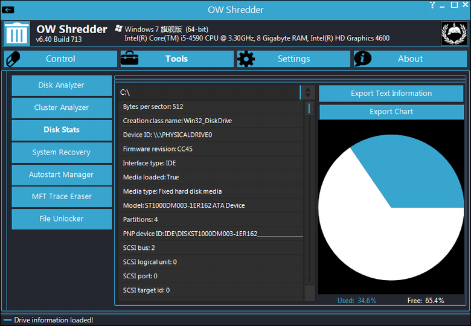Click the OW Shredder trash bin logo
Screen dimensions: 471x326
click(17, 34)
